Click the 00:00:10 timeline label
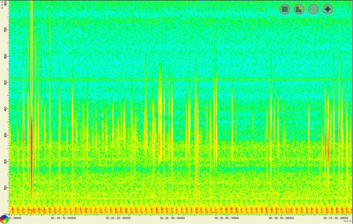 pyautogui.click(x=63, y=218)
